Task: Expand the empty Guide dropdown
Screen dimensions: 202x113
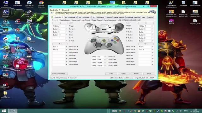Action: 66,38
